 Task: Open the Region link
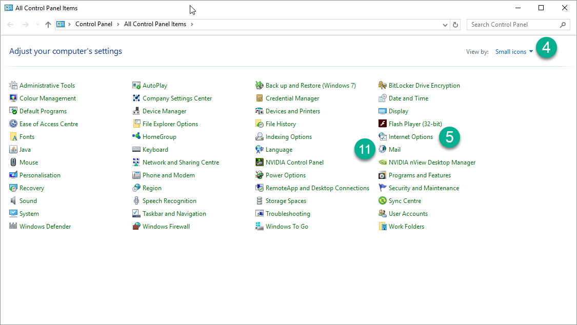[152, 188]
